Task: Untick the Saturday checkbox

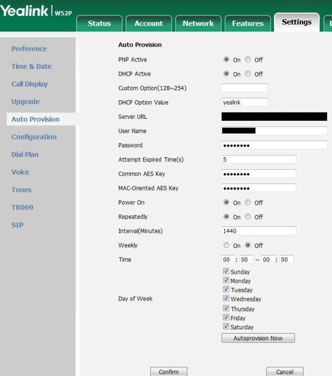Action: (x=226, y=326)
